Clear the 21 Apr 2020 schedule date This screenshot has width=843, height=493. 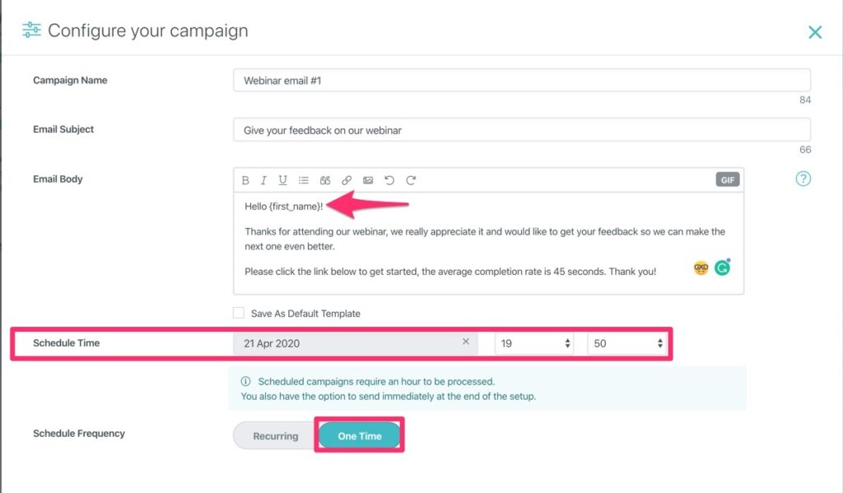[466, 342]
